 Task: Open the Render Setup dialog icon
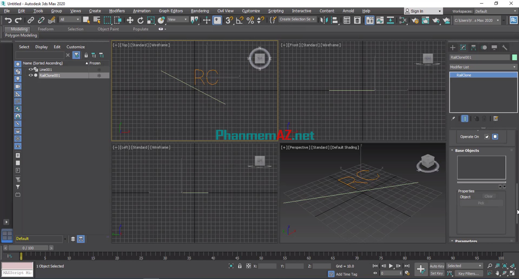415,20
